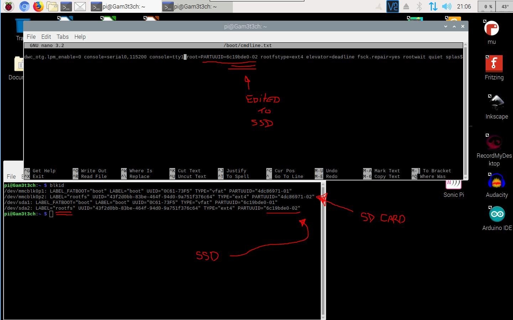Open the Raspberry Pi applications menu
Image resolution: width=513 pixels, height=320 pixels.
(x=9, y=6)
